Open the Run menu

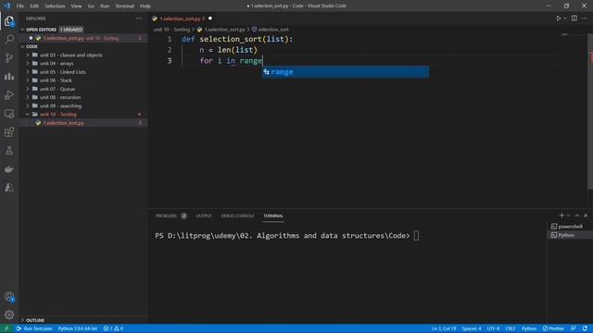105,6
